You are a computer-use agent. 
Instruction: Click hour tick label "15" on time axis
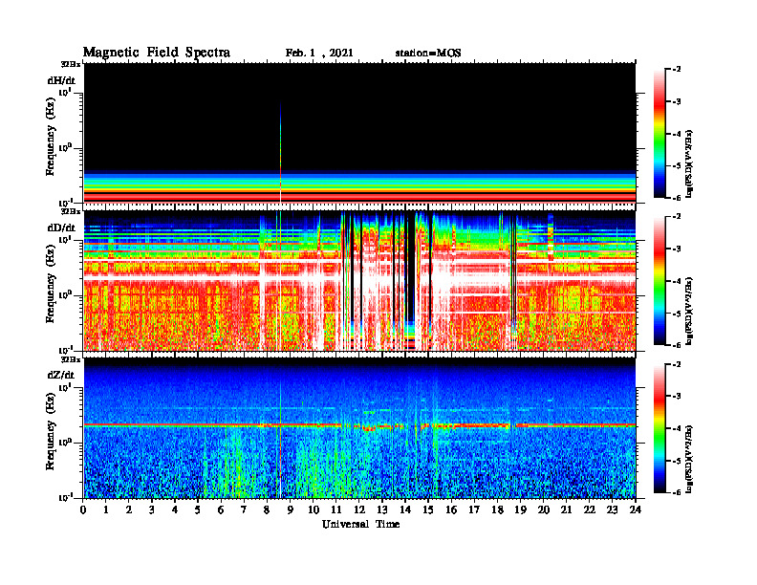tap(428, 510)
